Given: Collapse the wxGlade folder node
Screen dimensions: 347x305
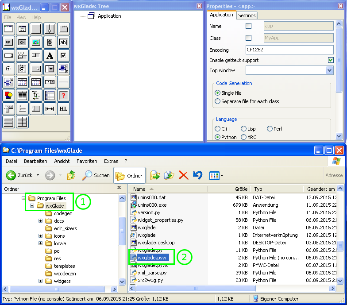Looking at the screenshot, I should (x=32, y=205).
